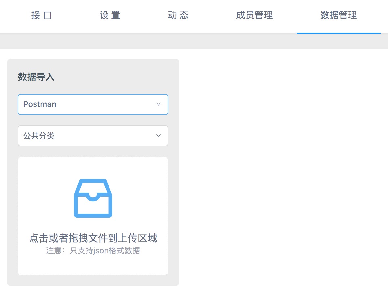The width and height of the screenshot is (388, 302).
Task: Click the 公共分类 label text in the second dropdown
Action: pyautogui.click(x=39, y=136)
